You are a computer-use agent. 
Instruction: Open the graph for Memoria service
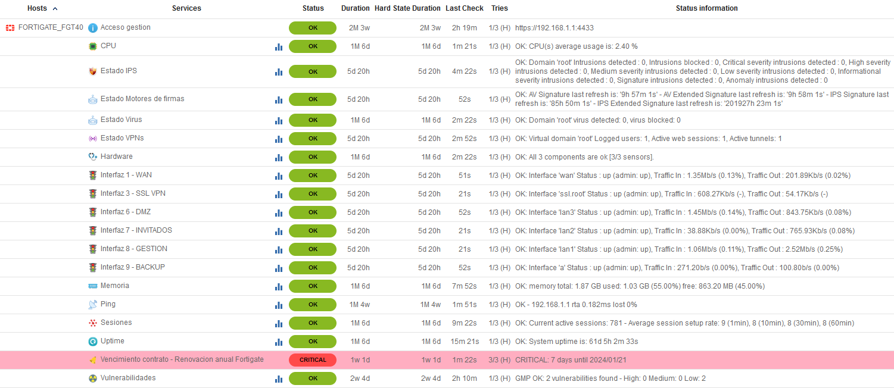(x=279, y=286)
